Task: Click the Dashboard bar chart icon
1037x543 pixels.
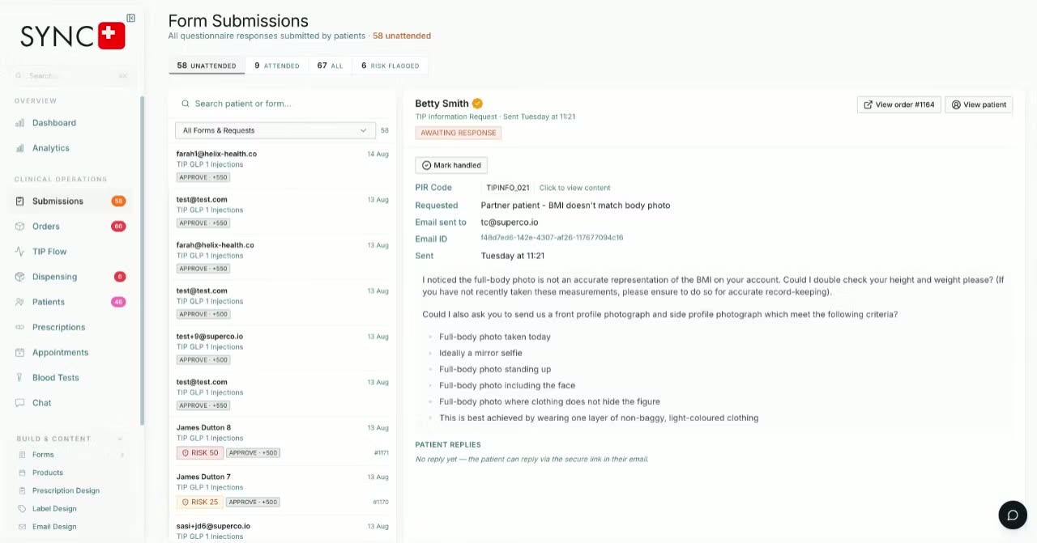Action: tap(20, 123)
